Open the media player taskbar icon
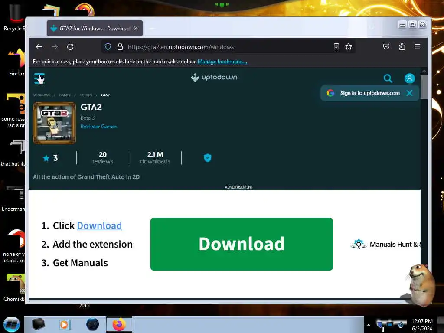The image size is (444, 333). click(64, 324)
